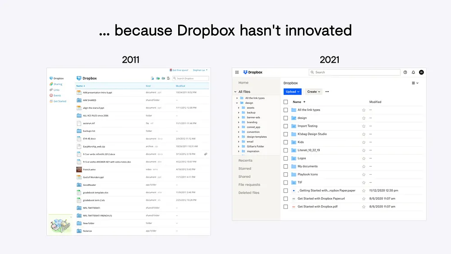This screenshot has height=254, width=451.
Task: Open the three-dot more actions menu
Action: [x=327, y=92]
